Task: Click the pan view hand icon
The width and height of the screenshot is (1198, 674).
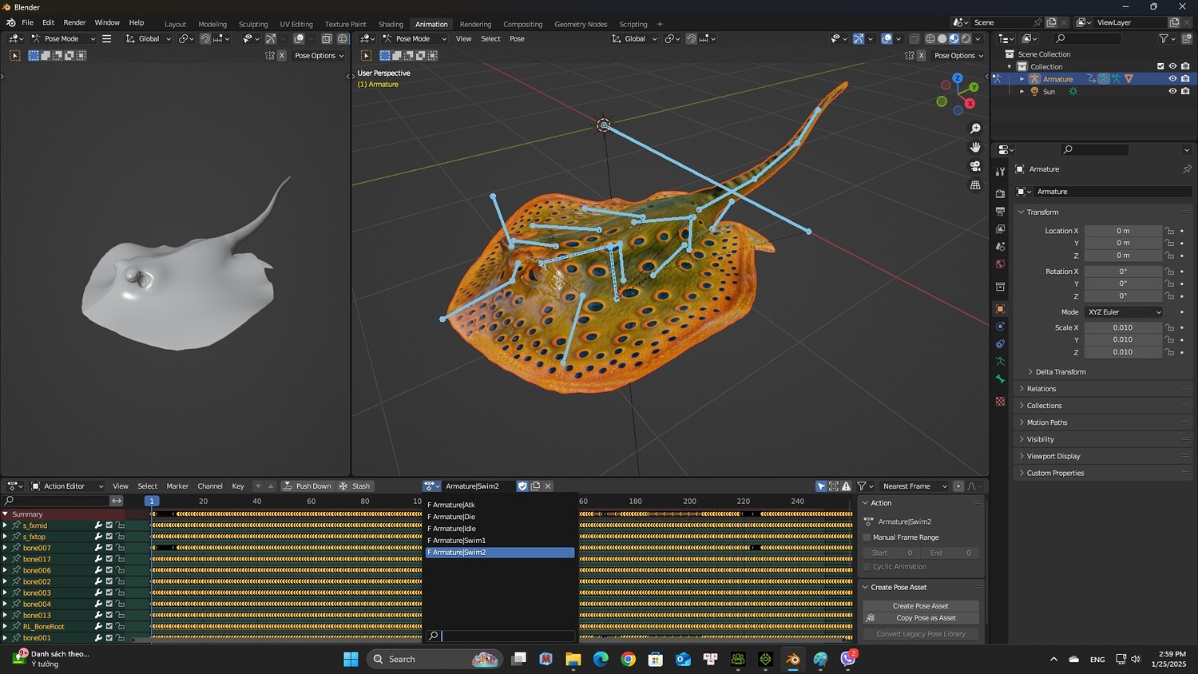Action: pos(975,147)
